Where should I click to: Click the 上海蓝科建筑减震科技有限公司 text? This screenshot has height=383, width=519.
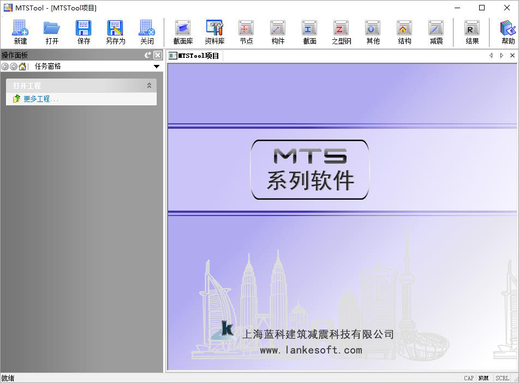[318, 334]
